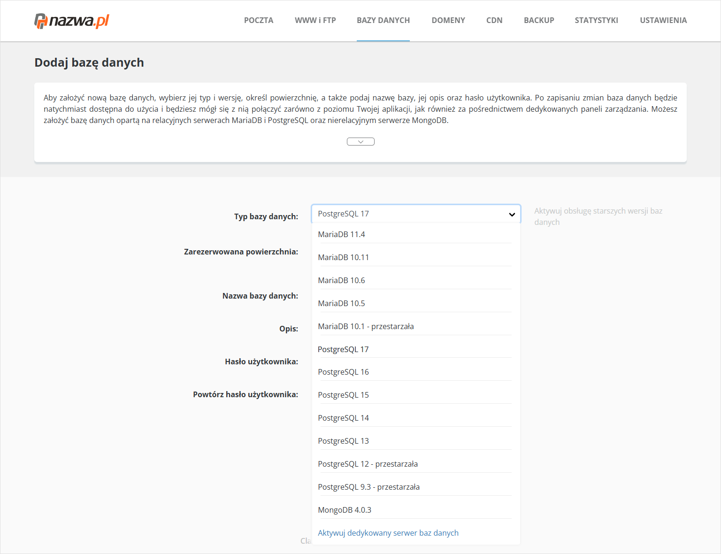Select MariaDB 11.4 option
Screen dimensions: 721x554
coord(415,234)
